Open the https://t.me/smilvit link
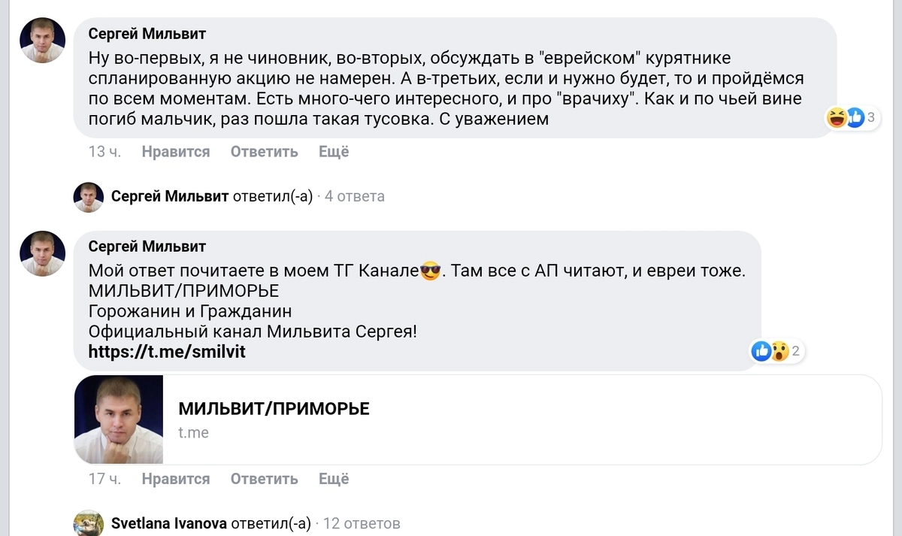Image resolution: width=902 pixels, height=536 pixels. pyautogui.click(x=167, y=351)
